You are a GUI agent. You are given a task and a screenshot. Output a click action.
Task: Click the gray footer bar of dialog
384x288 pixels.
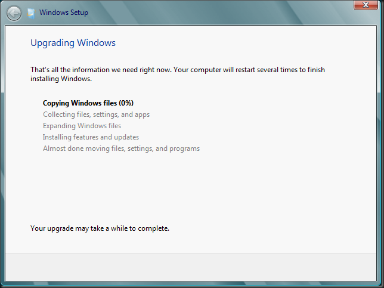[x=191, y=267]
